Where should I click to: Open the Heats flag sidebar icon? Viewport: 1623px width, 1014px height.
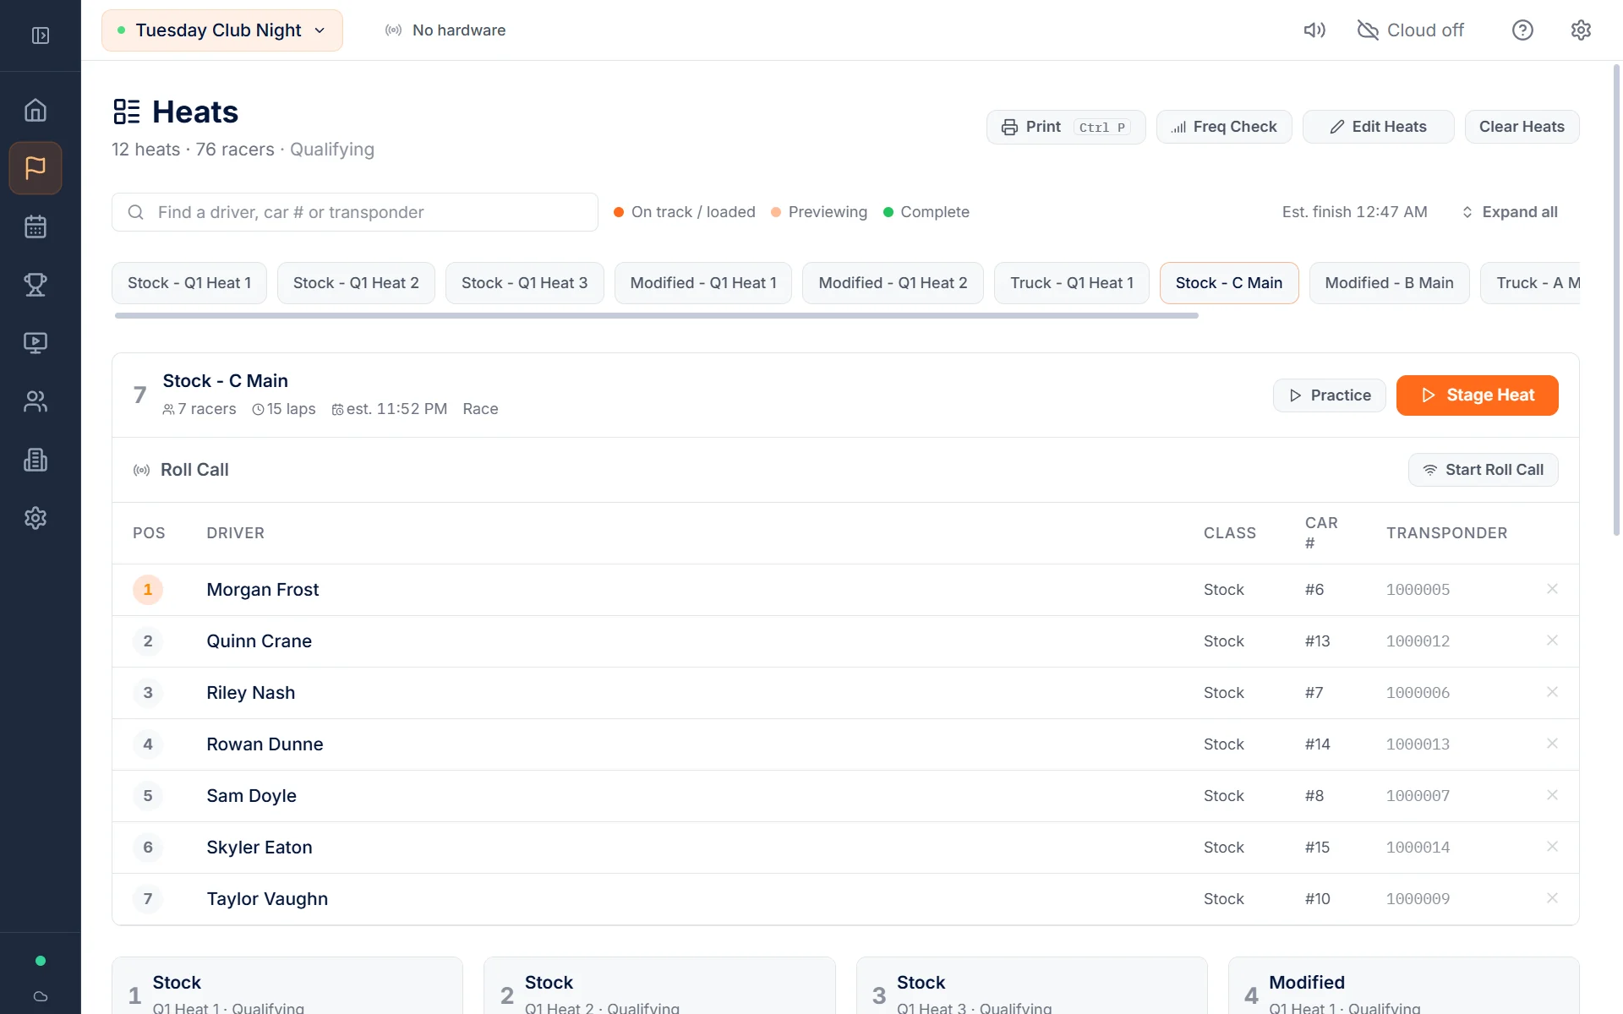(36, 168)
